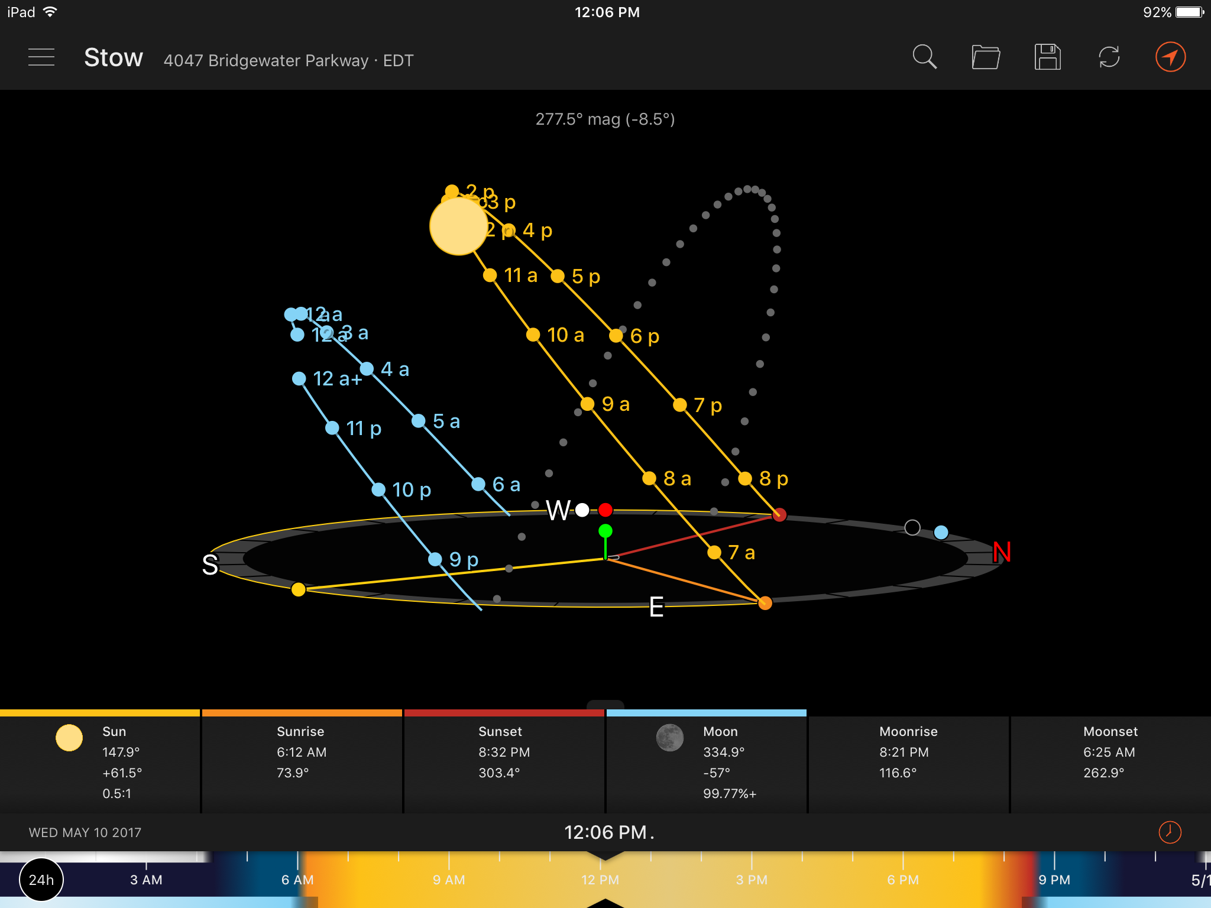Screen dimensions: 1211x908
Task: Tap the orange current-location arrow icon
Action: [x=1171, y=57]
